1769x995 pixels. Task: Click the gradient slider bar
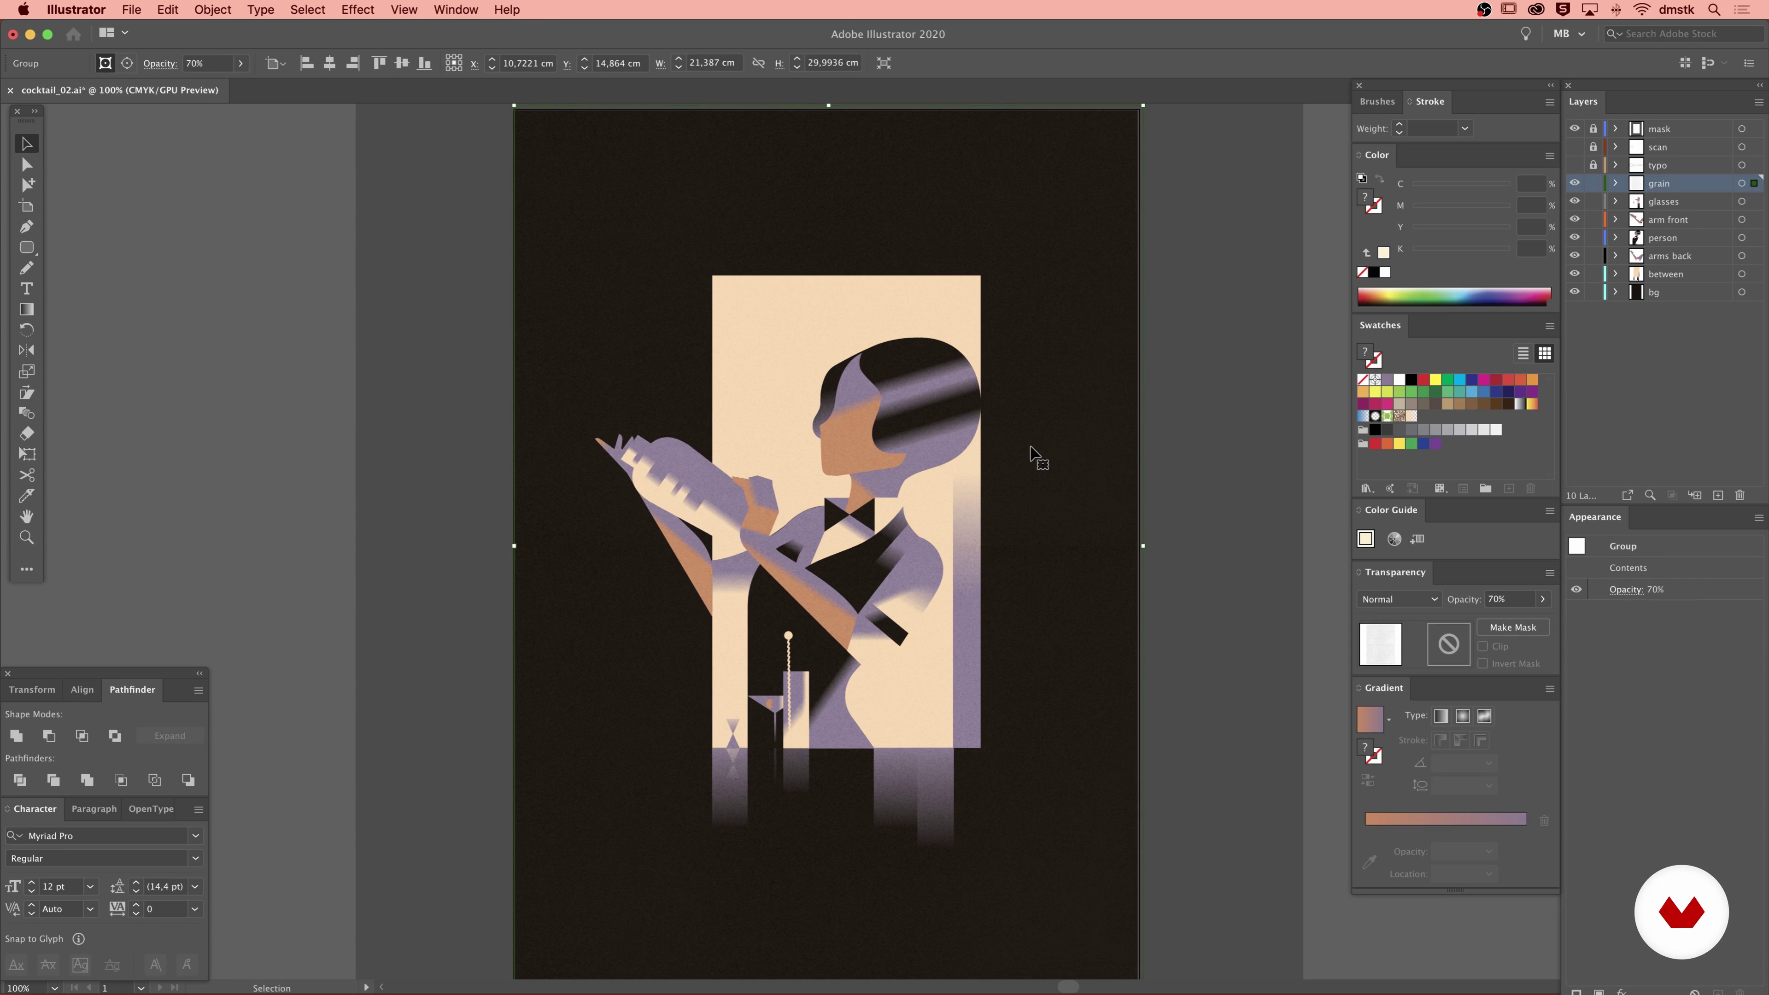tap(1446, 819)
